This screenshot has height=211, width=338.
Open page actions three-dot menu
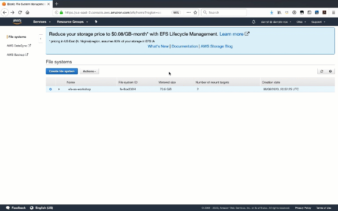click(189, 12)
